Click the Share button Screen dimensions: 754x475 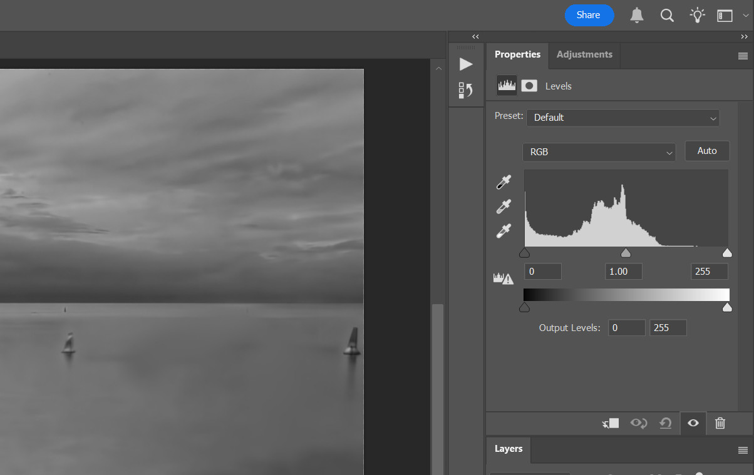click(589, 15)
